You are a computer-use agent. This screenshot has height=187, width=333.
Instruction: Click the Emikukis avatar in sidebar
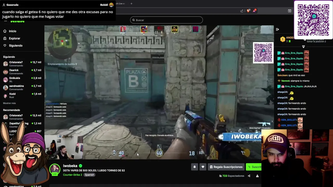click(x=5, y=80)
